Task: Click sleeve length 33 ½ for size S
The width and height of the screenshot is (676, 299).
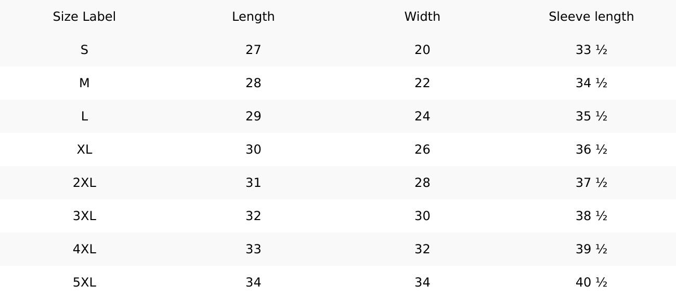Action: click(591, 50)
